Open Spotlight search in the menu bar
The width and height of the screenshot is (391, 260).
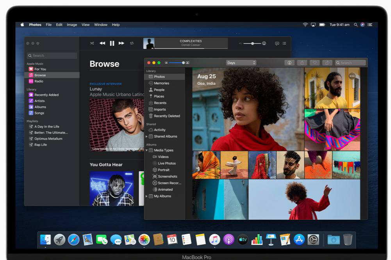355,25
